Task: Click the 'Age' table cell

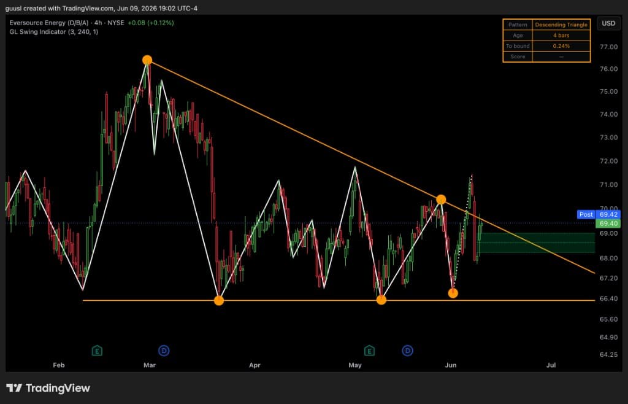Action: pos(518,35)
